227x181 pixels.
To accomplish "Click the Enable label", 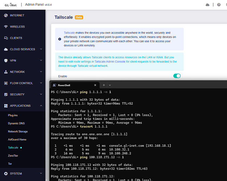I will pos(62,76).
